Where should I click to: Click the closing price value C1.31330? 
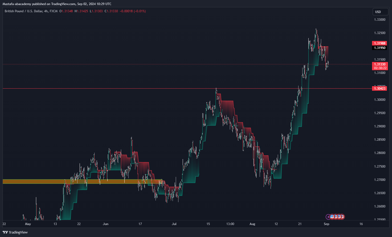[111, 11]
